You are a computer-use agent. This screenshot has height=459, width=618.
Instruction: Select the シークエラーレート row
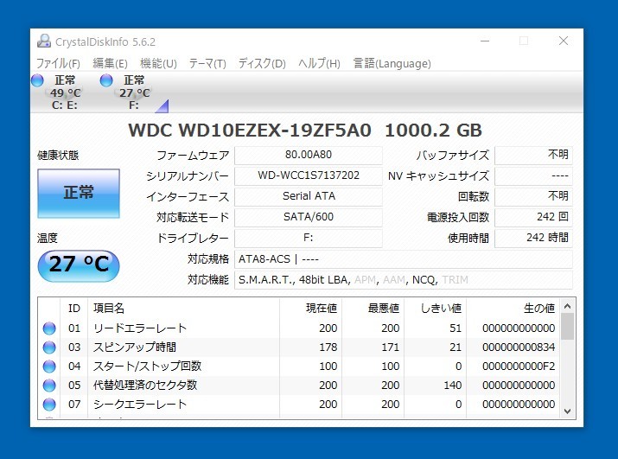tap(299, 405)
